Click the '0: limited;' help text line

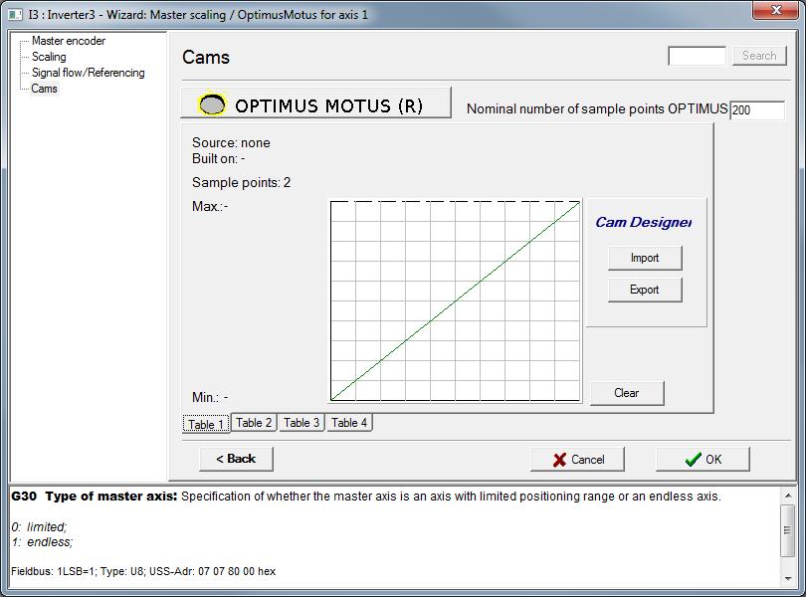click(39, 527)
